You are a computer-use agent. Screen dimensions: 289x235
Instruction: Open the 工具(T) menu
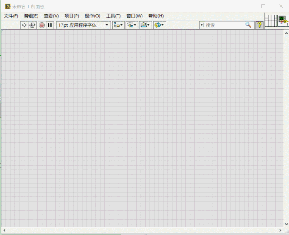(114, 16)
